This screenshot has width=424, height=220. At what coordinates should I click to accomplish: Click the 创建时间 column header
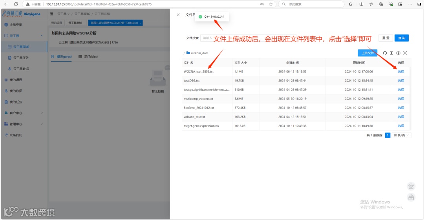(292, 62)
